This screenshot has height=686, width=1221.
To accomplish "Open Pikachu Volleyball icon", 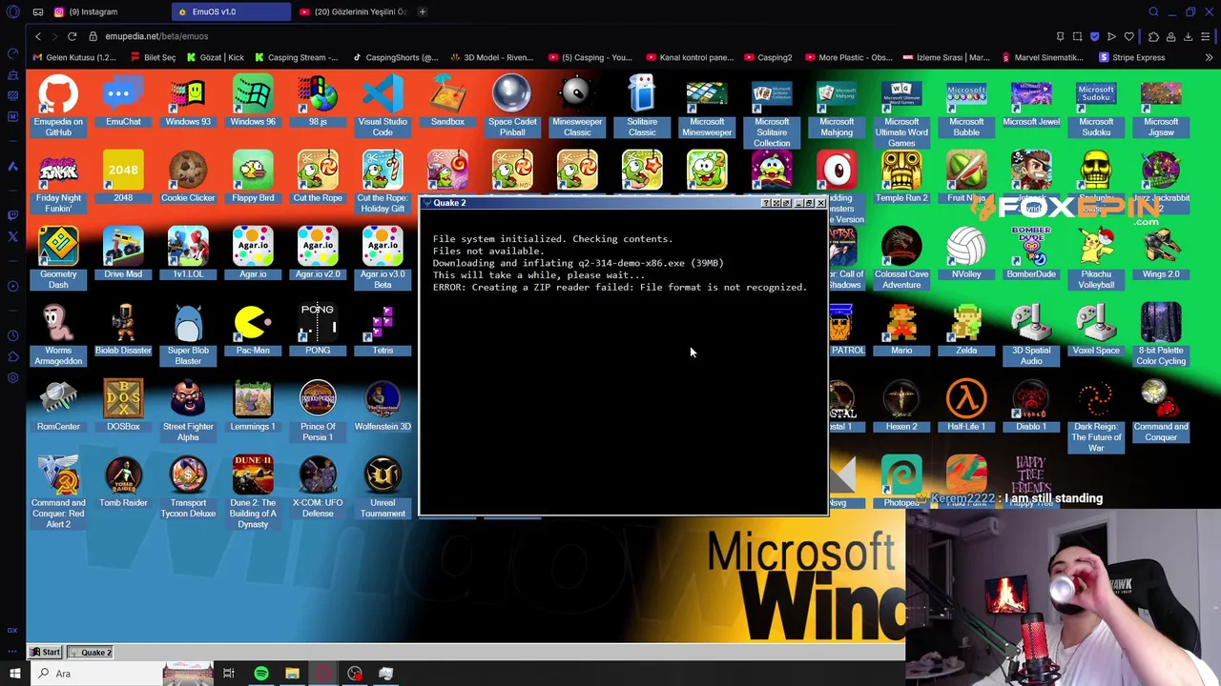I will click(x=1096, y=258).
